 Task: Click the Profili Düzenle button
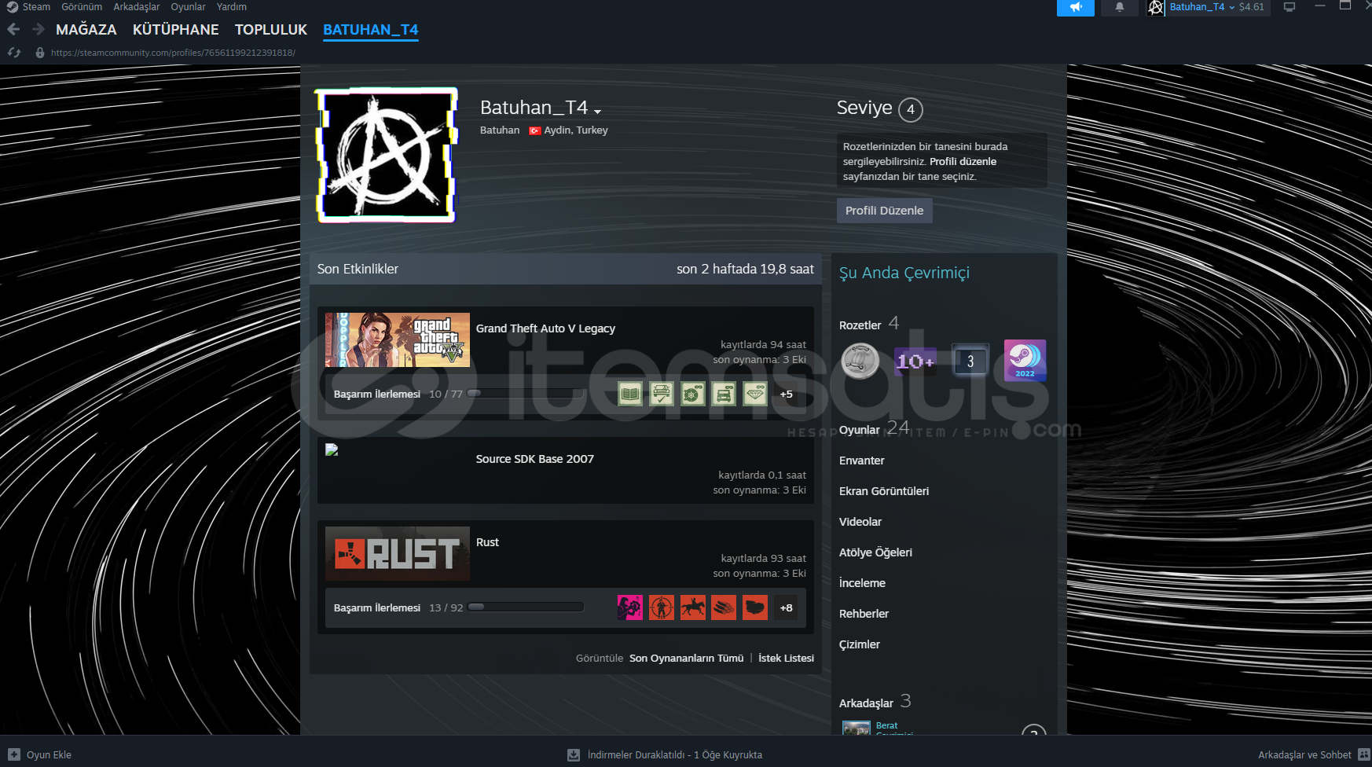(x=885, y=211)
